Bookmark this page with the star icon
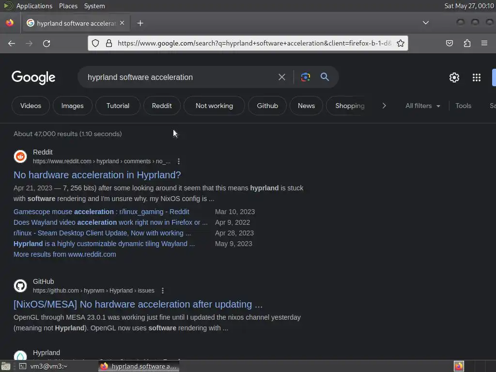The width and height of the screenshot is (496, 372). point(401,43)
